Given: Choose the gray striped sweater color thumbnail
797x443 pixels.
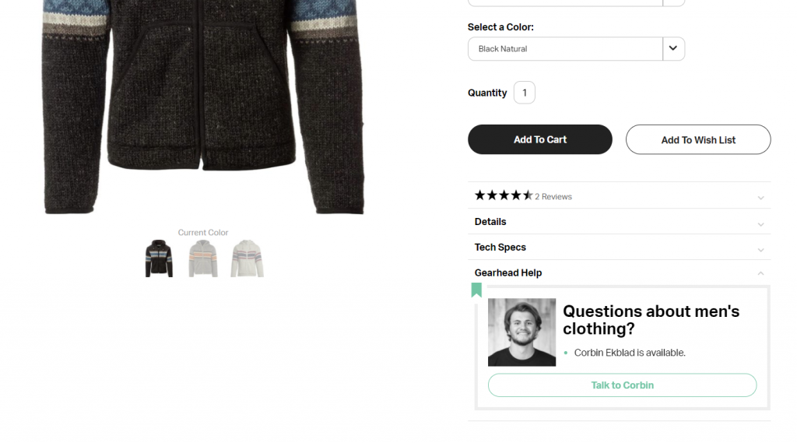Looking at the screenshot, I should 203,258.
